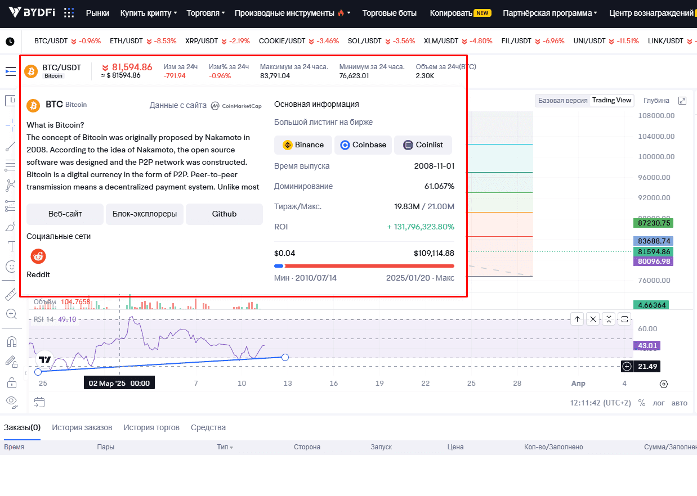Switch to 'История заказов' tab
This screenshot has height=496, width=697.
[82, 427]
